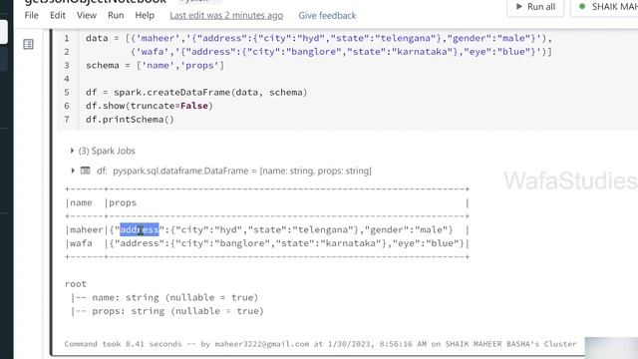Open the File menu
The width and height of the screenshot is (638, 359).
pyautogui.click(x=31, y=16)
